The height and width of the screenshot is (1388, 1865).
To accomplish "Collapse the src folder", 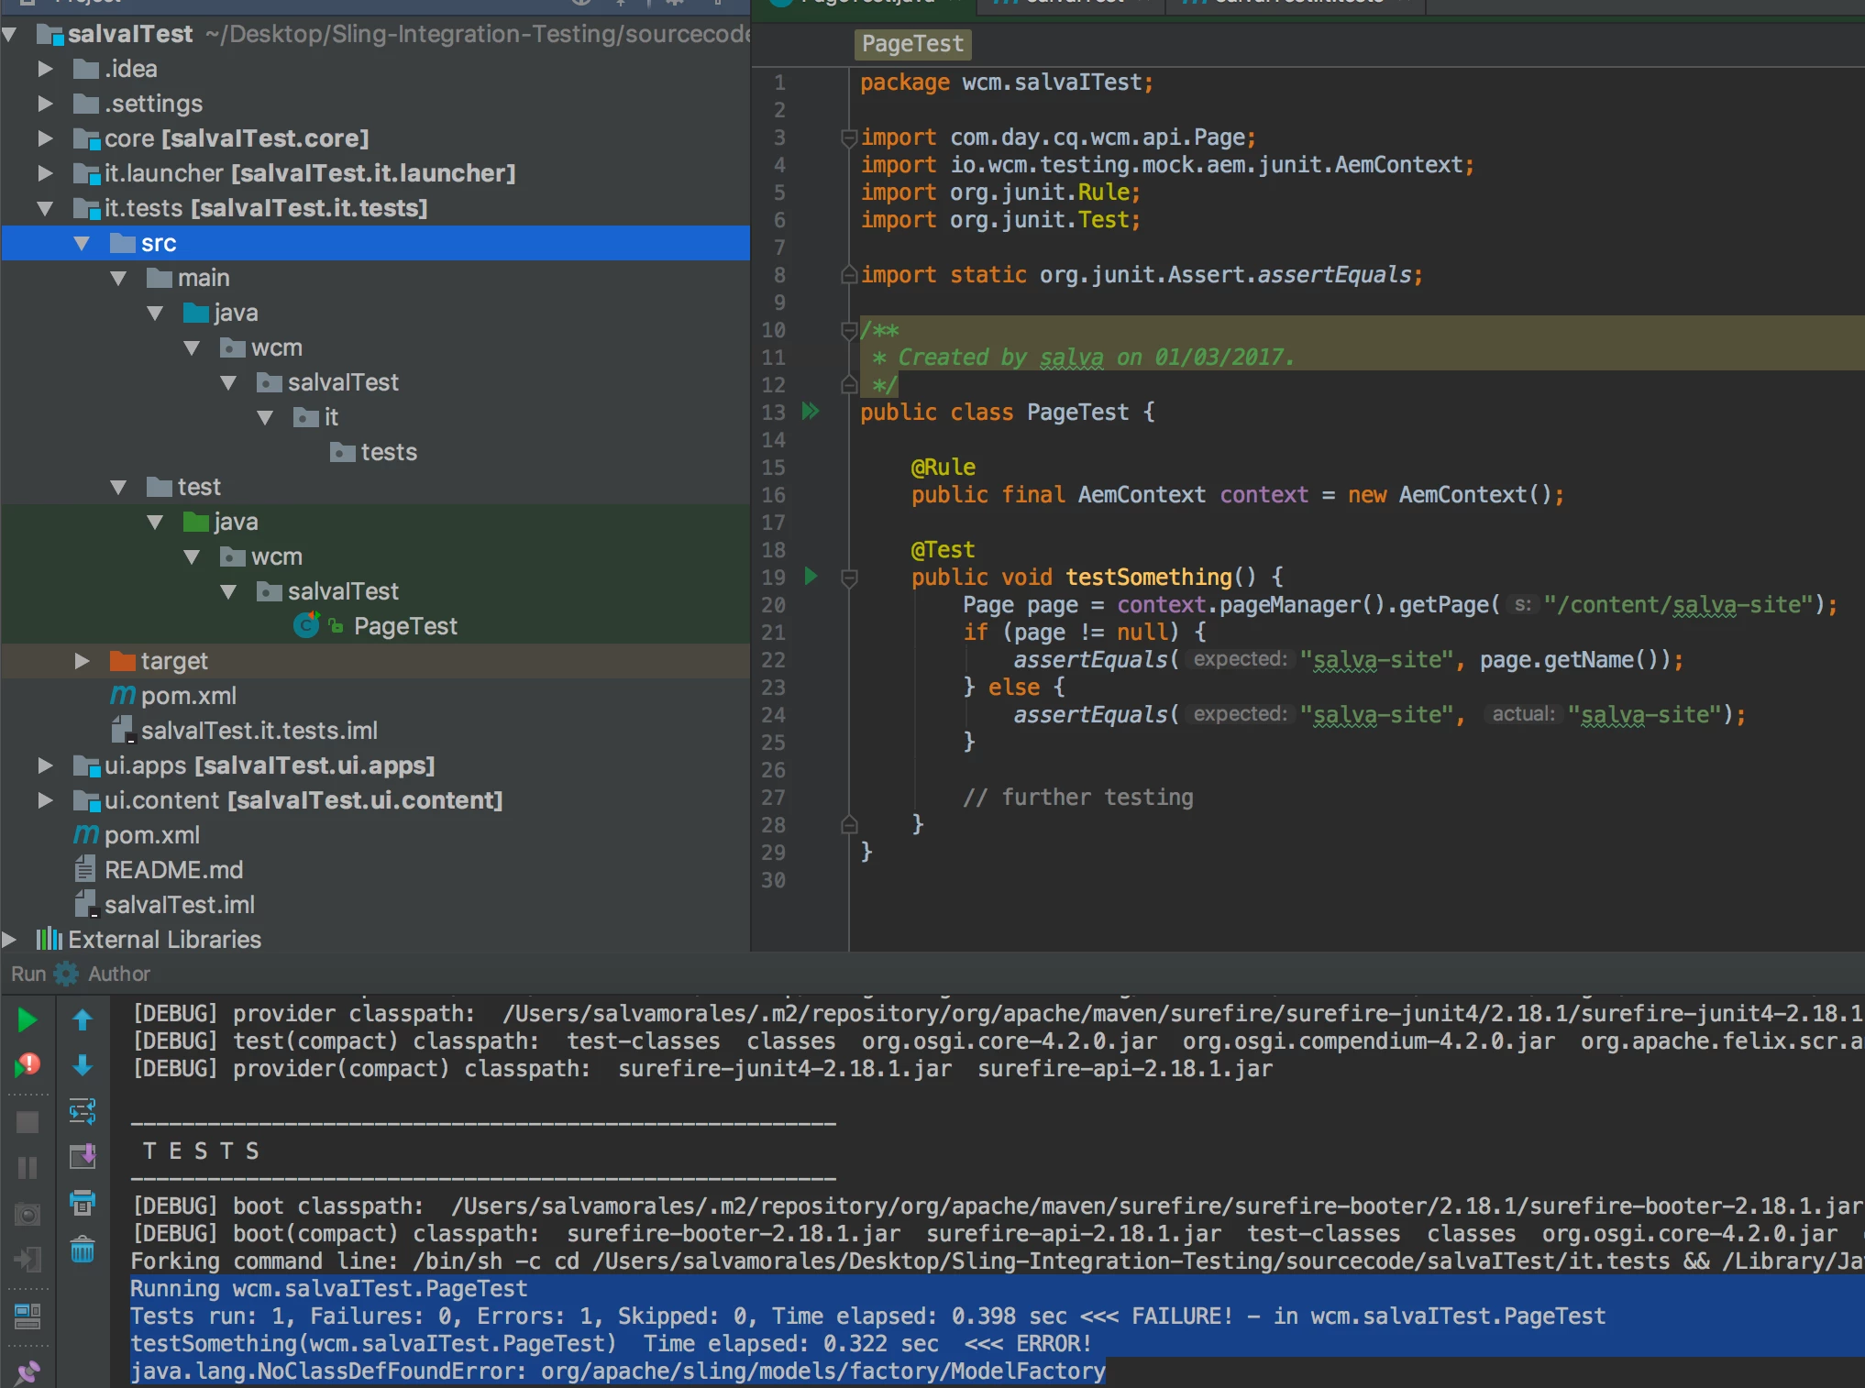I will pyautogui.click(x=82, y=243).
